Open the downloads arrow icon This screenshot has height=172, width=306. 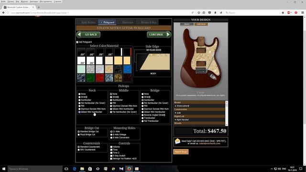click(215, 12)
